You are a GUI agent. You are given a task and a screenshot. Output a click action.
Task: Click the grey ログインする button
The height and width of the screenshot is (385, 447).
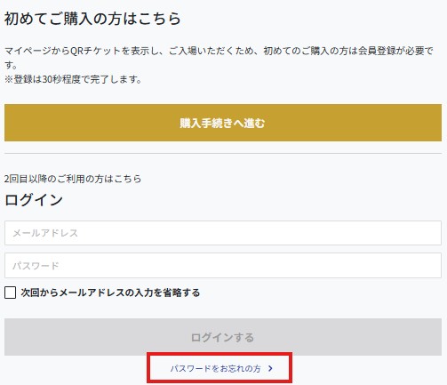click(x=223, y=337)
